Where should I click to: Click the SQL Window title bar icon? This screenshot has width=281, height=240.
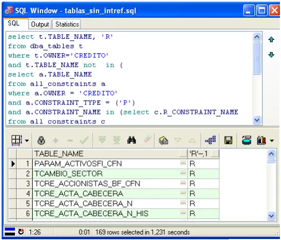9,11
